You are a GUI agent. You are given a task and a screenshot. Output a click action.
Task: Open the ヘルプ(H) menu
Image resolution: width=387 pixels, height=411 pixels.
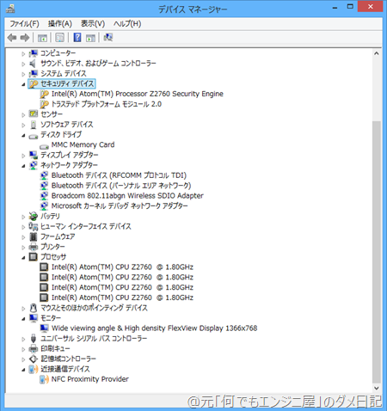[x=127, y=24]
